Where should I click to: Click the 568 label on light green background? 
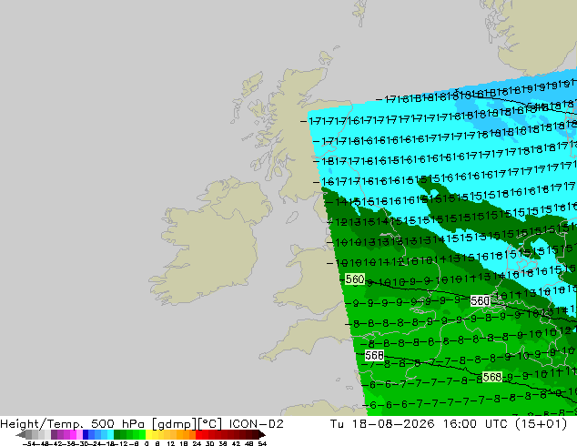coord(492,377)
